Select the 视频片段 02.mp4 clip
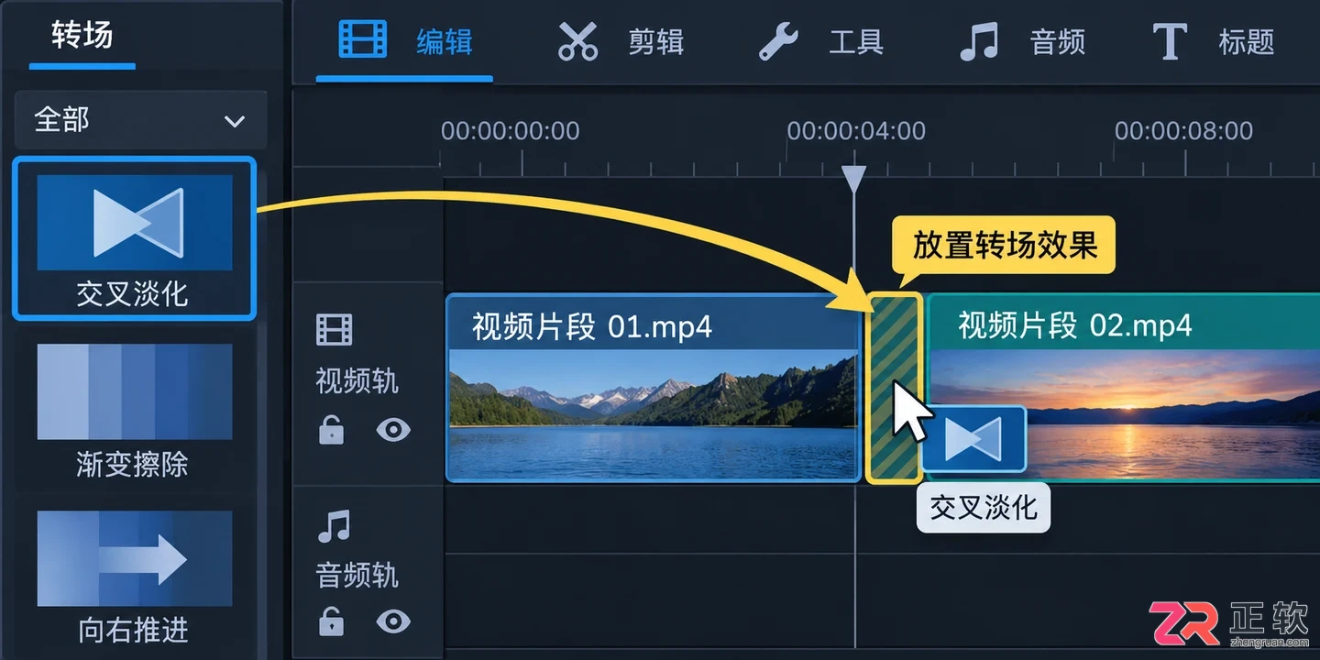 coord(1124,388)
